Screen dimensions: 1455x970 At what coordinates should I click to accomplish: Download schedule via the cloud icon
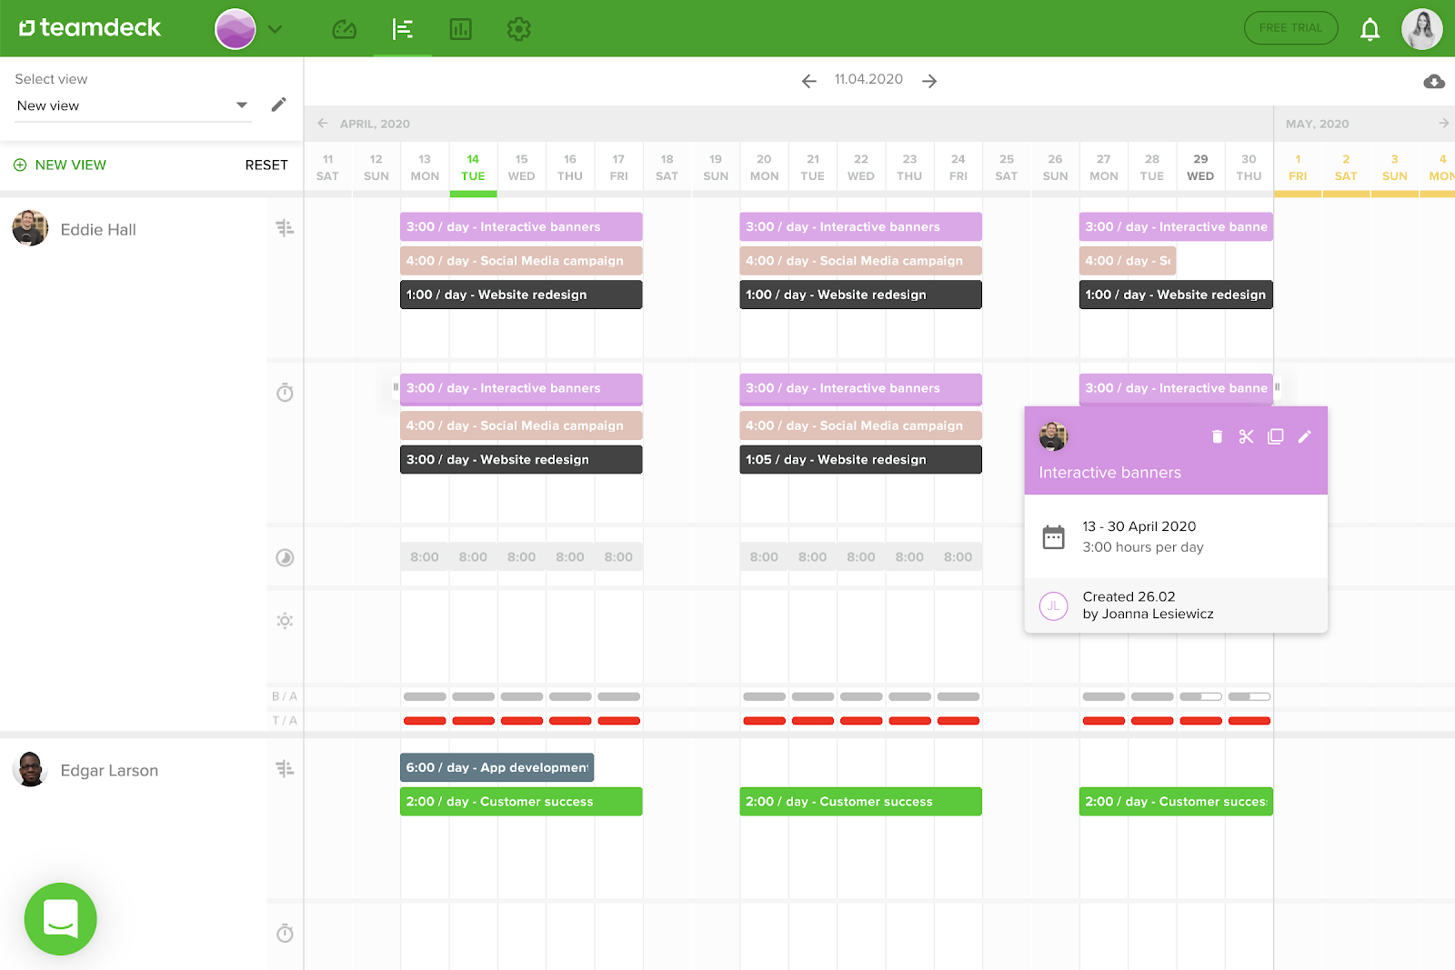tap(1434, 82)
